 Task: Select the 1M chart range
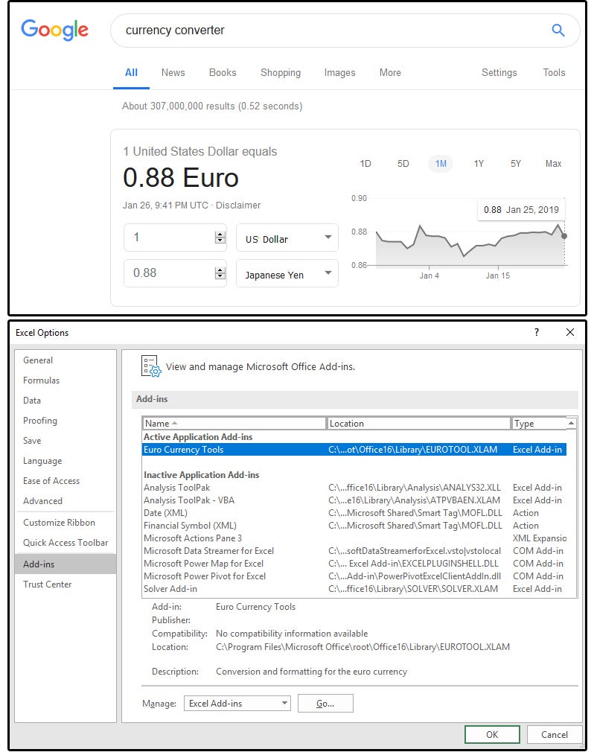click(441, 164)
